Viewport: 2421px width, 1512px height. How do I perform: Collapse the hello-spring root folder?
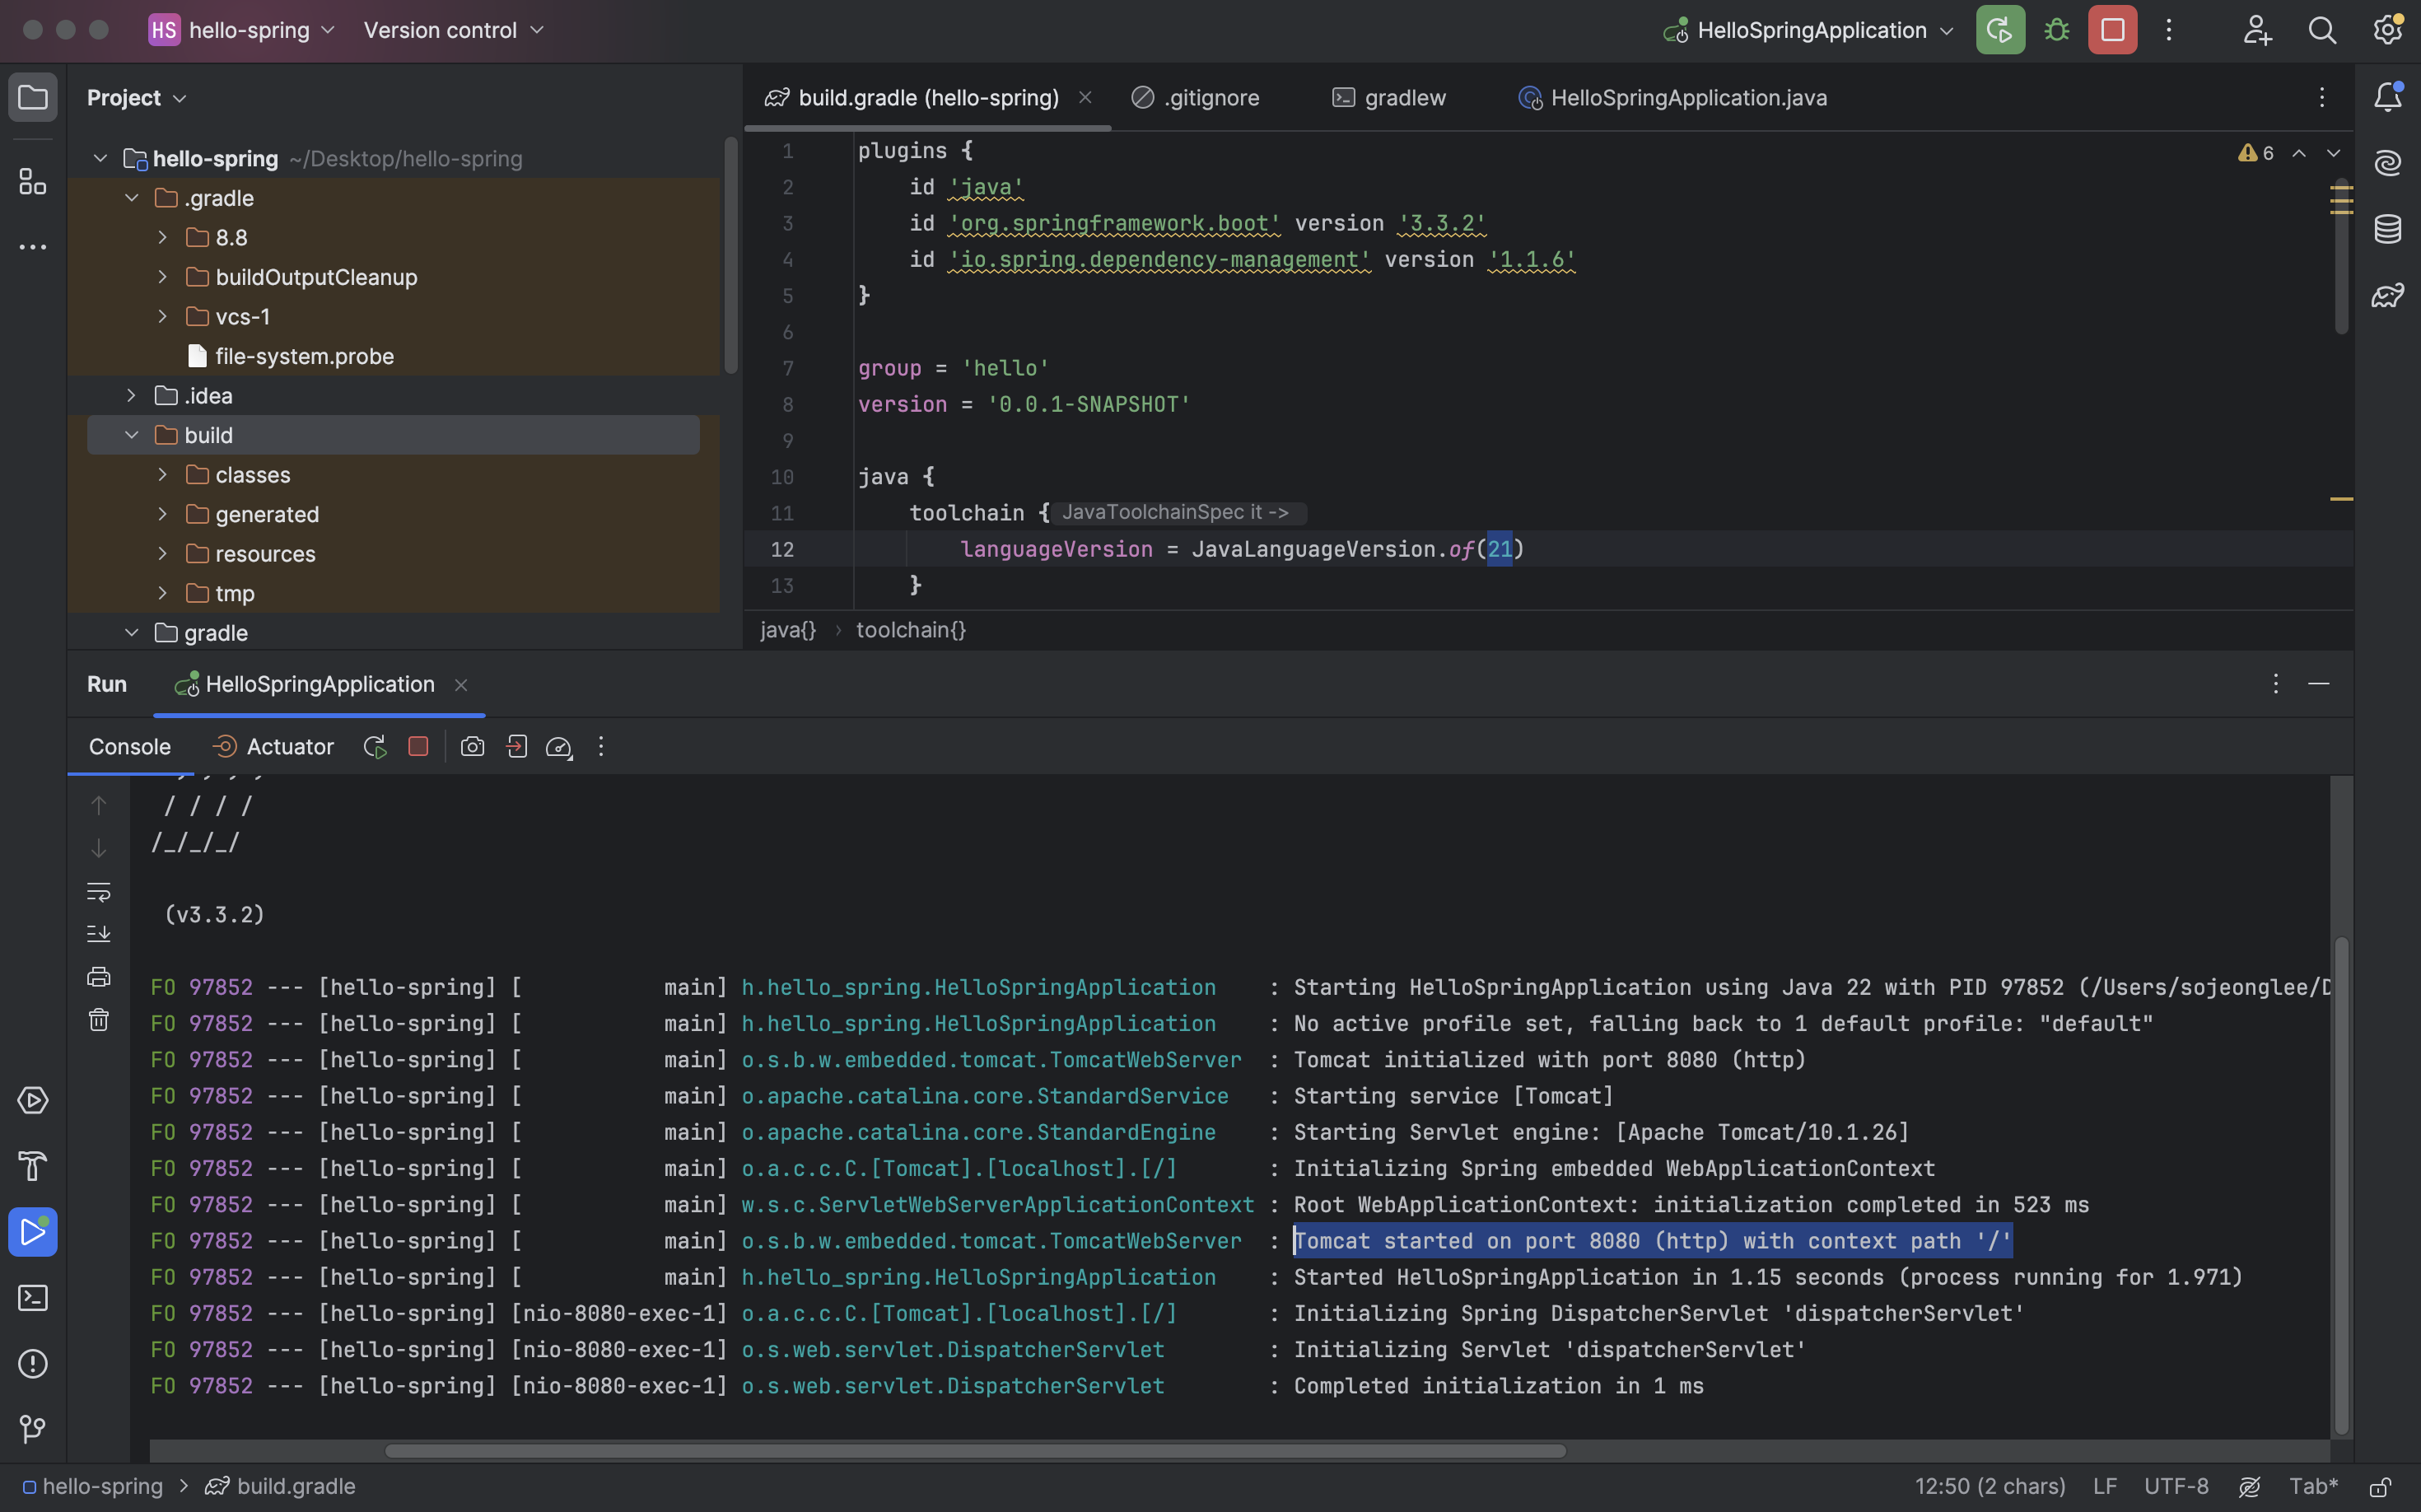tap(100, 158)
